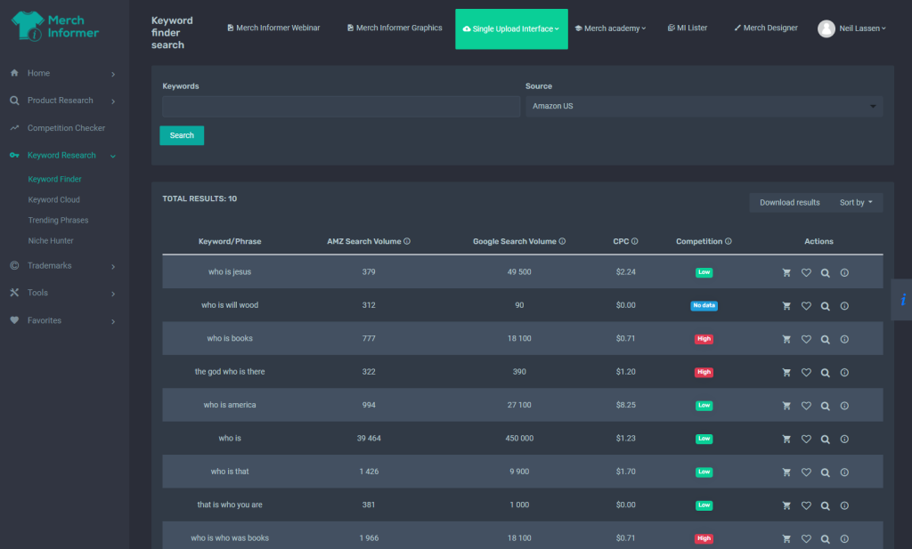Click the shopping cart icon for 'who is jesus'
Image resolution: width=912 pixels, height=549 pixels.
(x=786, y=272)
